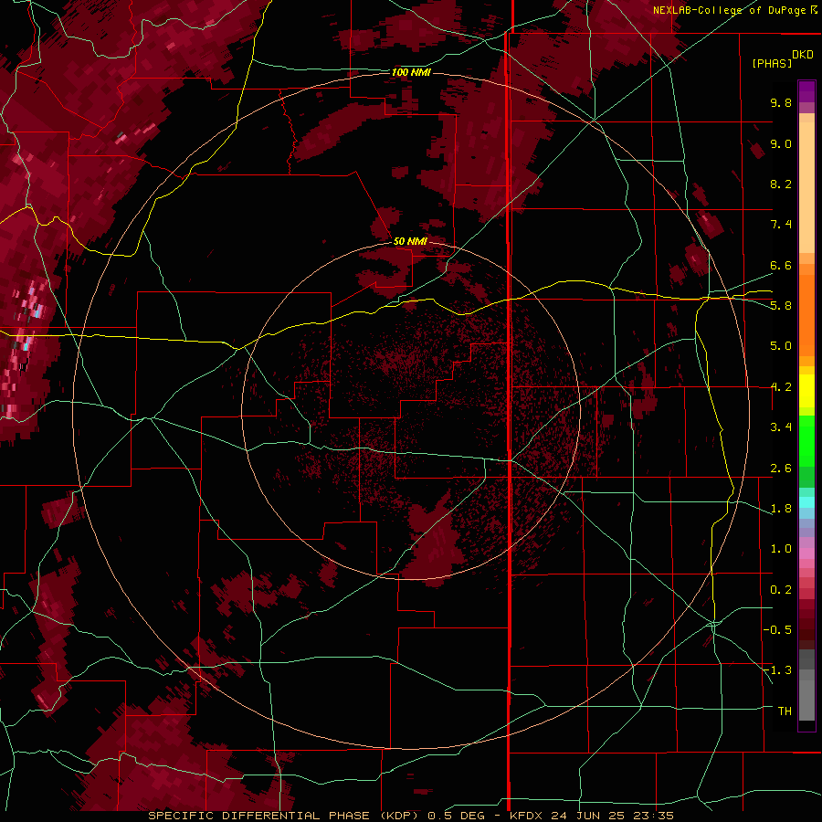Pick the purple segment at the top of the color bar
The width and height of the screenshot is (822, 822).
coord(806,91)
